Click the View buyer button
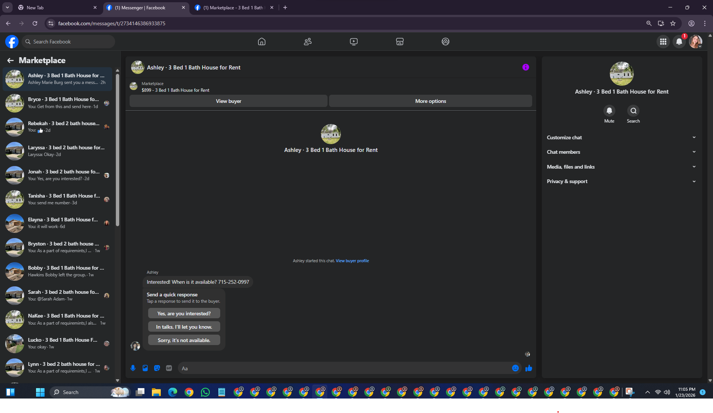Viewport: 713px width, 413px height. [x=228, y=101]
